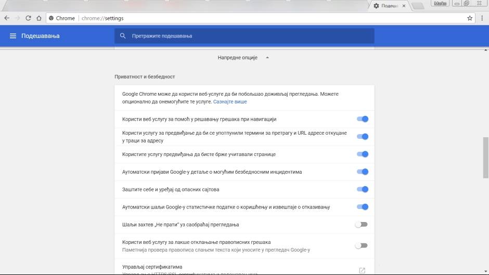Reload the settings page
Image resolution: width=489 pixels, height=275 pixels.
click(28, 18)
